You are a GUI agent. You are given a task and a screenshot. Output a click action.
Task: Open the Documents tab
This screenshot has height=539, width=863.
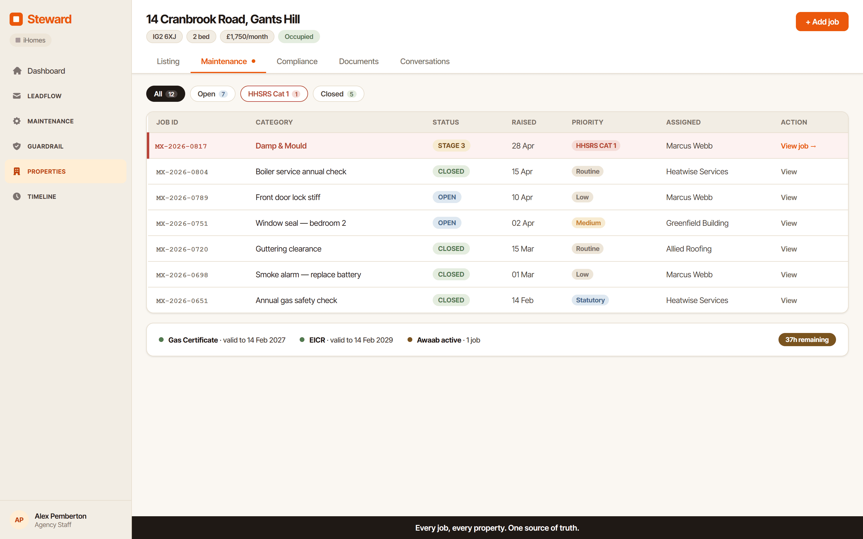pos(358,61)
